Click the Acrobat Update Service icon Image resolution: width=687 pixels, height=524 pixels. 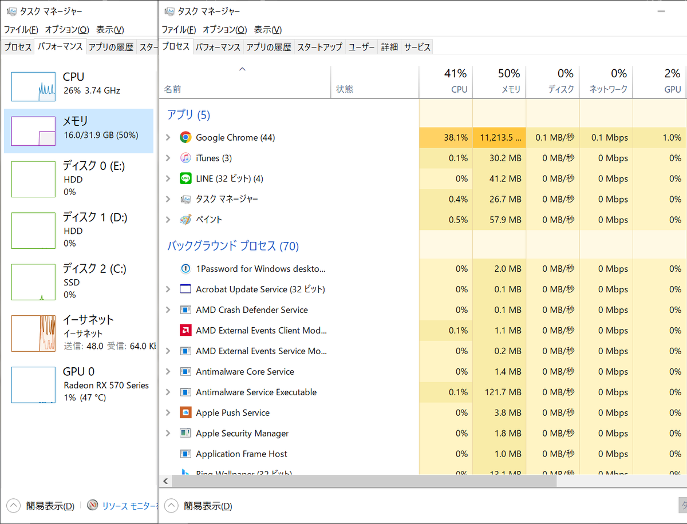[185, 289]
